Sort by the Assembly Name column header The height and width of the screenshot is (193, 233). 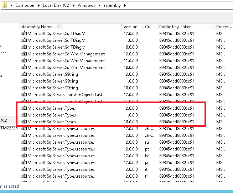click(71, 27)
